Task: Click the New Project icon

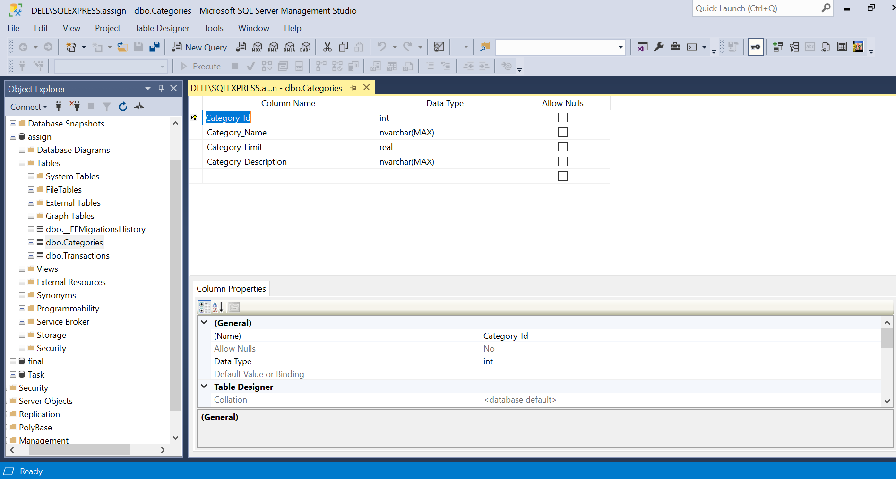Action: click(71, 47)
